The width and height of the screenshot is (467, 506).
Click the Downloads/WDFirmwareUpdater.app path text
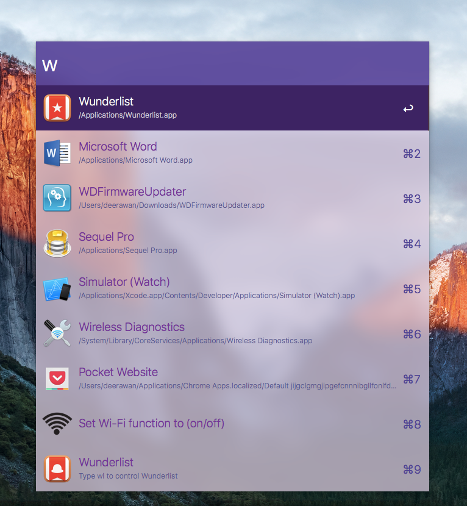172,205
